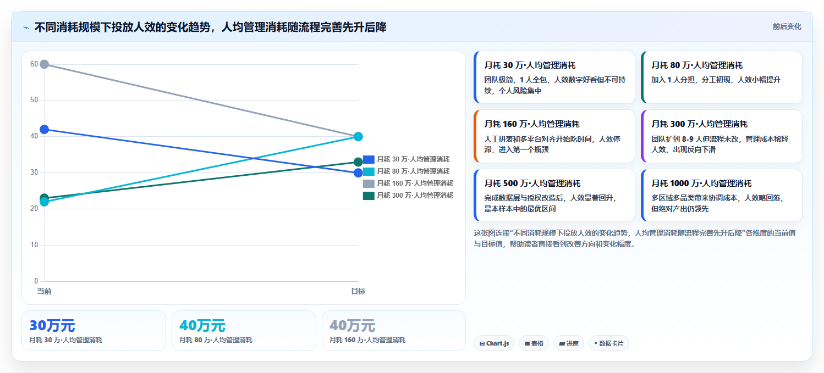
Task: Open the 月耗 30 万·人均管理消耗 info card
Action: coord(554,77)
